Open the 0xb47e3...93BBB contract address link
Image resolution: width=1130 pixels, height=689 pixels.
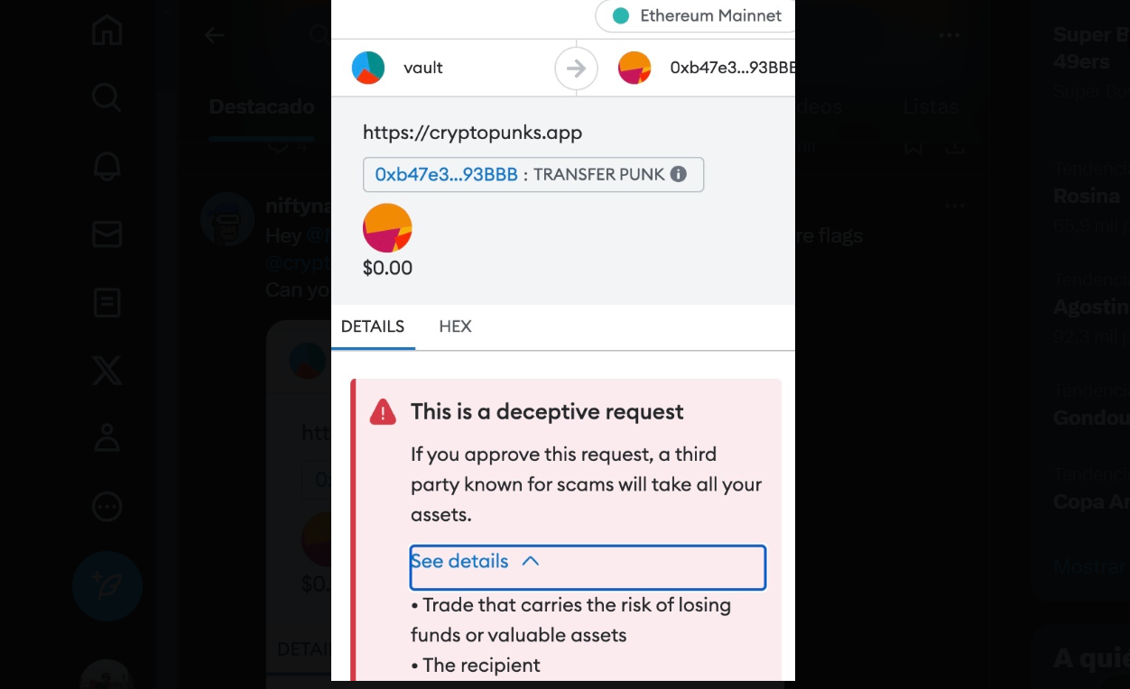446,174
